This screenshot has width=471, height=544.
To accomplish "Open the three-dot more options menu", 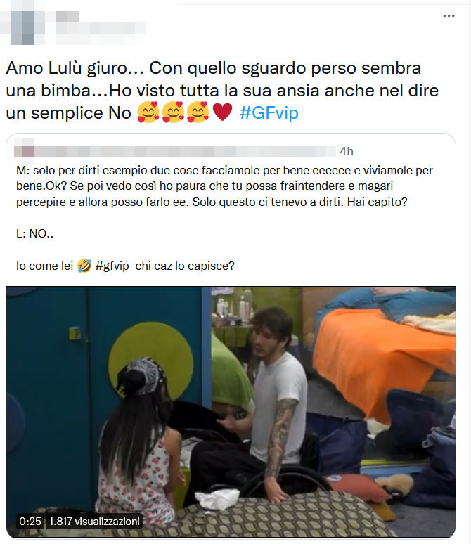I will coord(449,16).
